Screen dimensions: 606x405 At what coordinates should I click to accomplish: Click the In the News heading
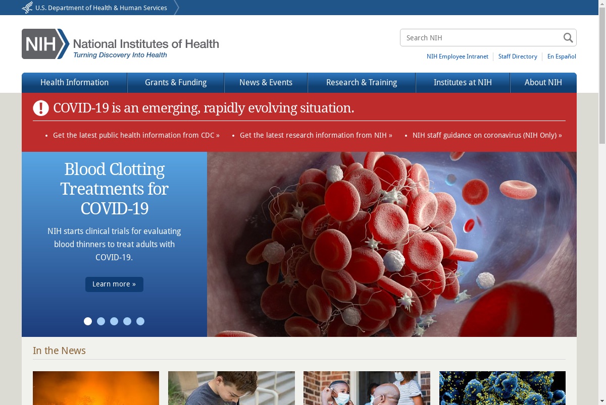click(x=59, y=351)
